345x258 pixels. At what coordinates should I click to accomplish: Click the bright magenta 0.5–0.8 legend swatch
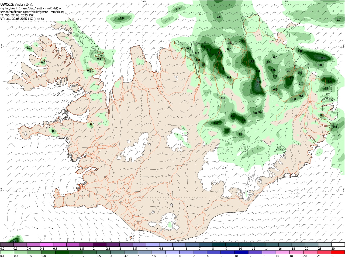click(x=47, y=245)
